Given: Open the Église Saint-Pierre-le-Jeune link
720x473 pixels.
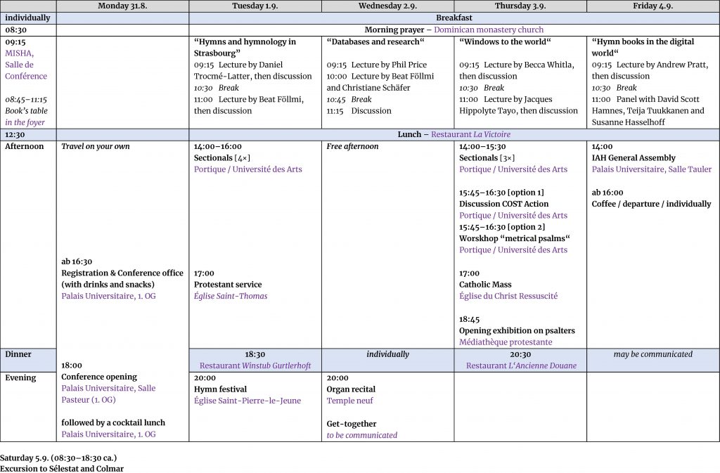Looking at the screenshot, I should pyautogui.click(x=247, y=401).
